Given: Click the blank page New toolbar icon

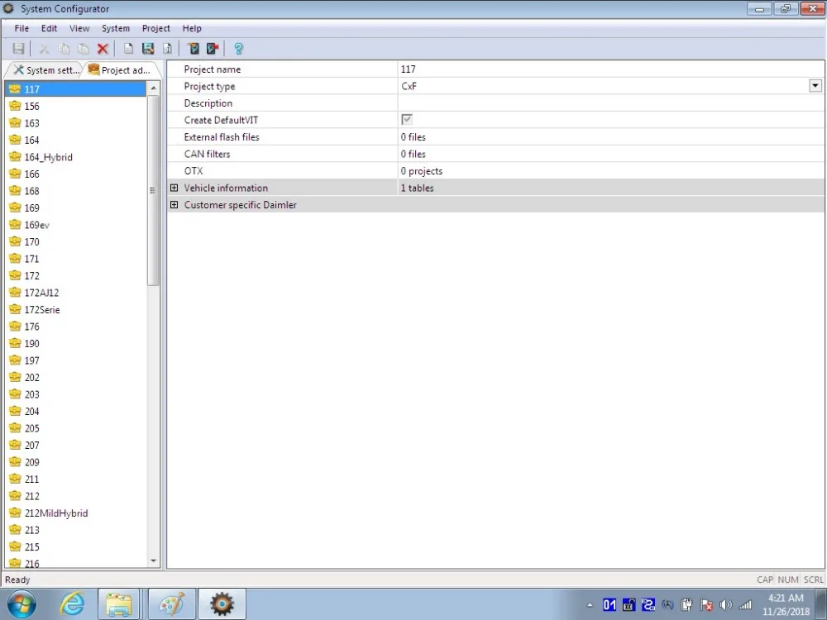Looking at the screenshot, I should 128,49.
